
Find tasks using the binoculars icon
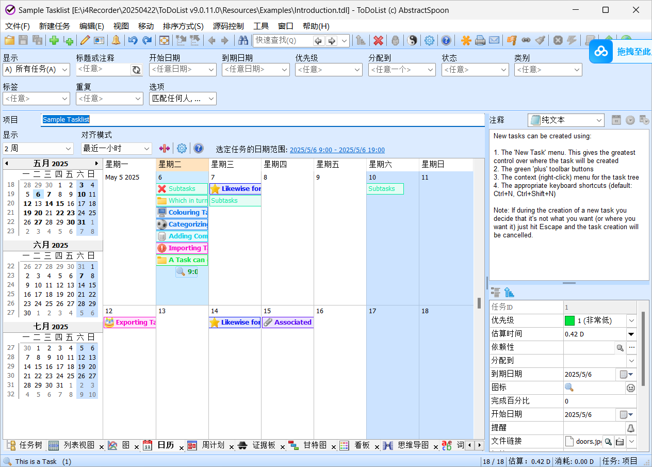pos(243,40)
